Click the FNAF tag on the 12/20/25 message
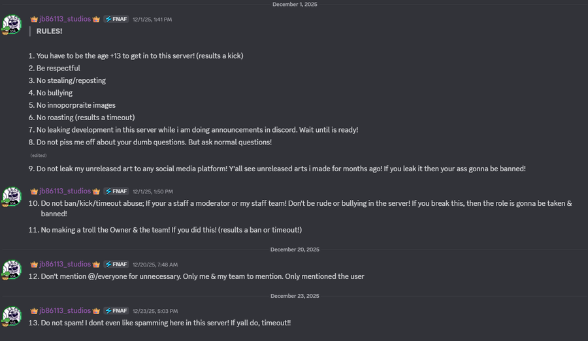 116,264
